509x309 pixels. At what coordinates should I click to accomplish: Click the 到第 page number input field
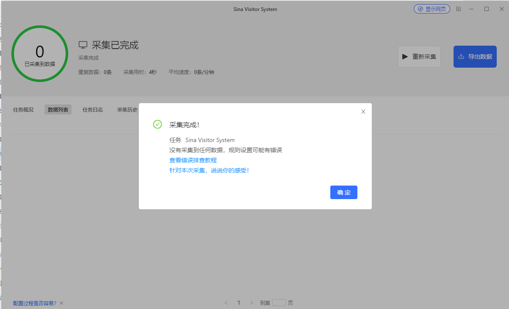click(279, 303)
